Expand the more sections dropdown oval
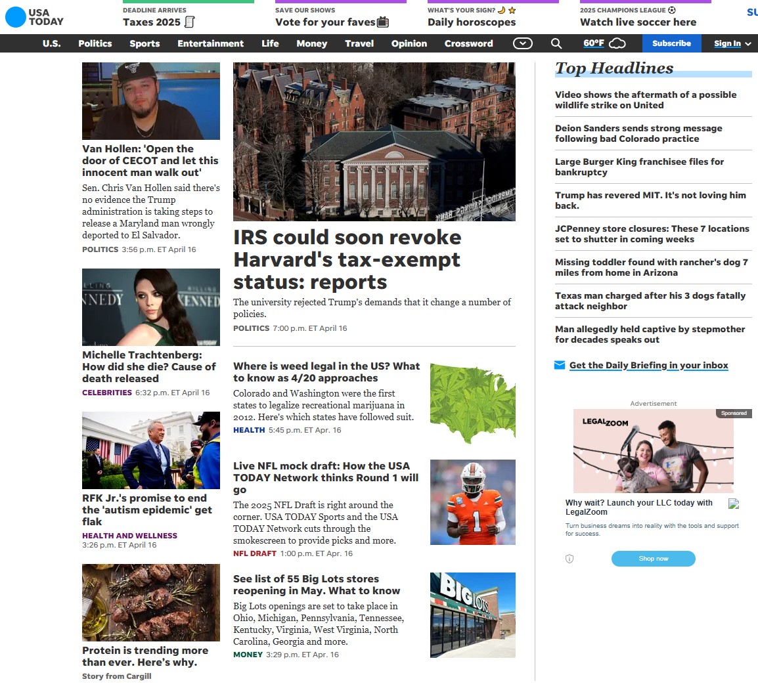The image size is (758, 692). pos(523,43)
